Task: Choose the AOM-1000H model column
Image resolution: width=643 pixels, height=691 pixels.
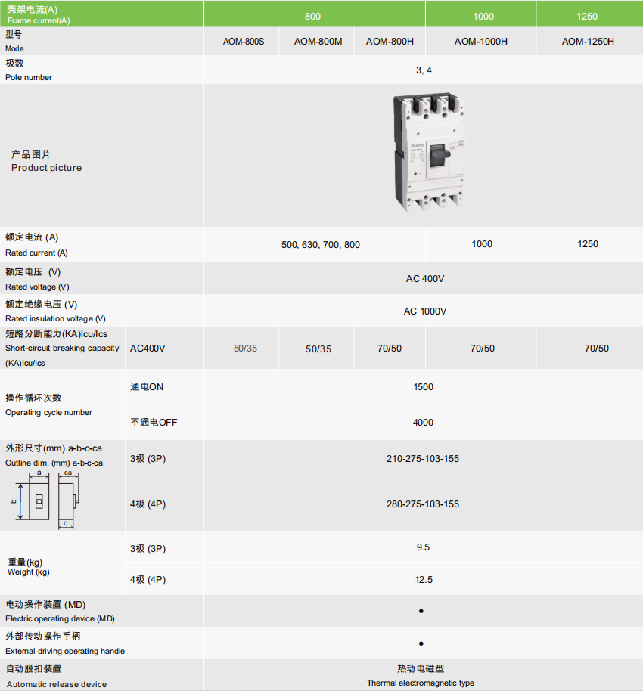Action: (x=481, y=42)
